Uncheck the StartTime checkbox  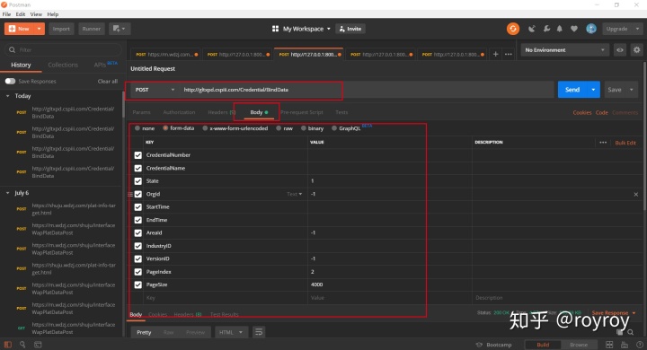(137, 207)
